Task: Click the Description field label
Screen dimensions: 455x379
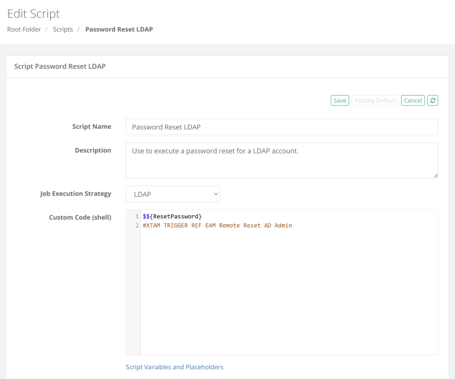Action: point(93,150)
